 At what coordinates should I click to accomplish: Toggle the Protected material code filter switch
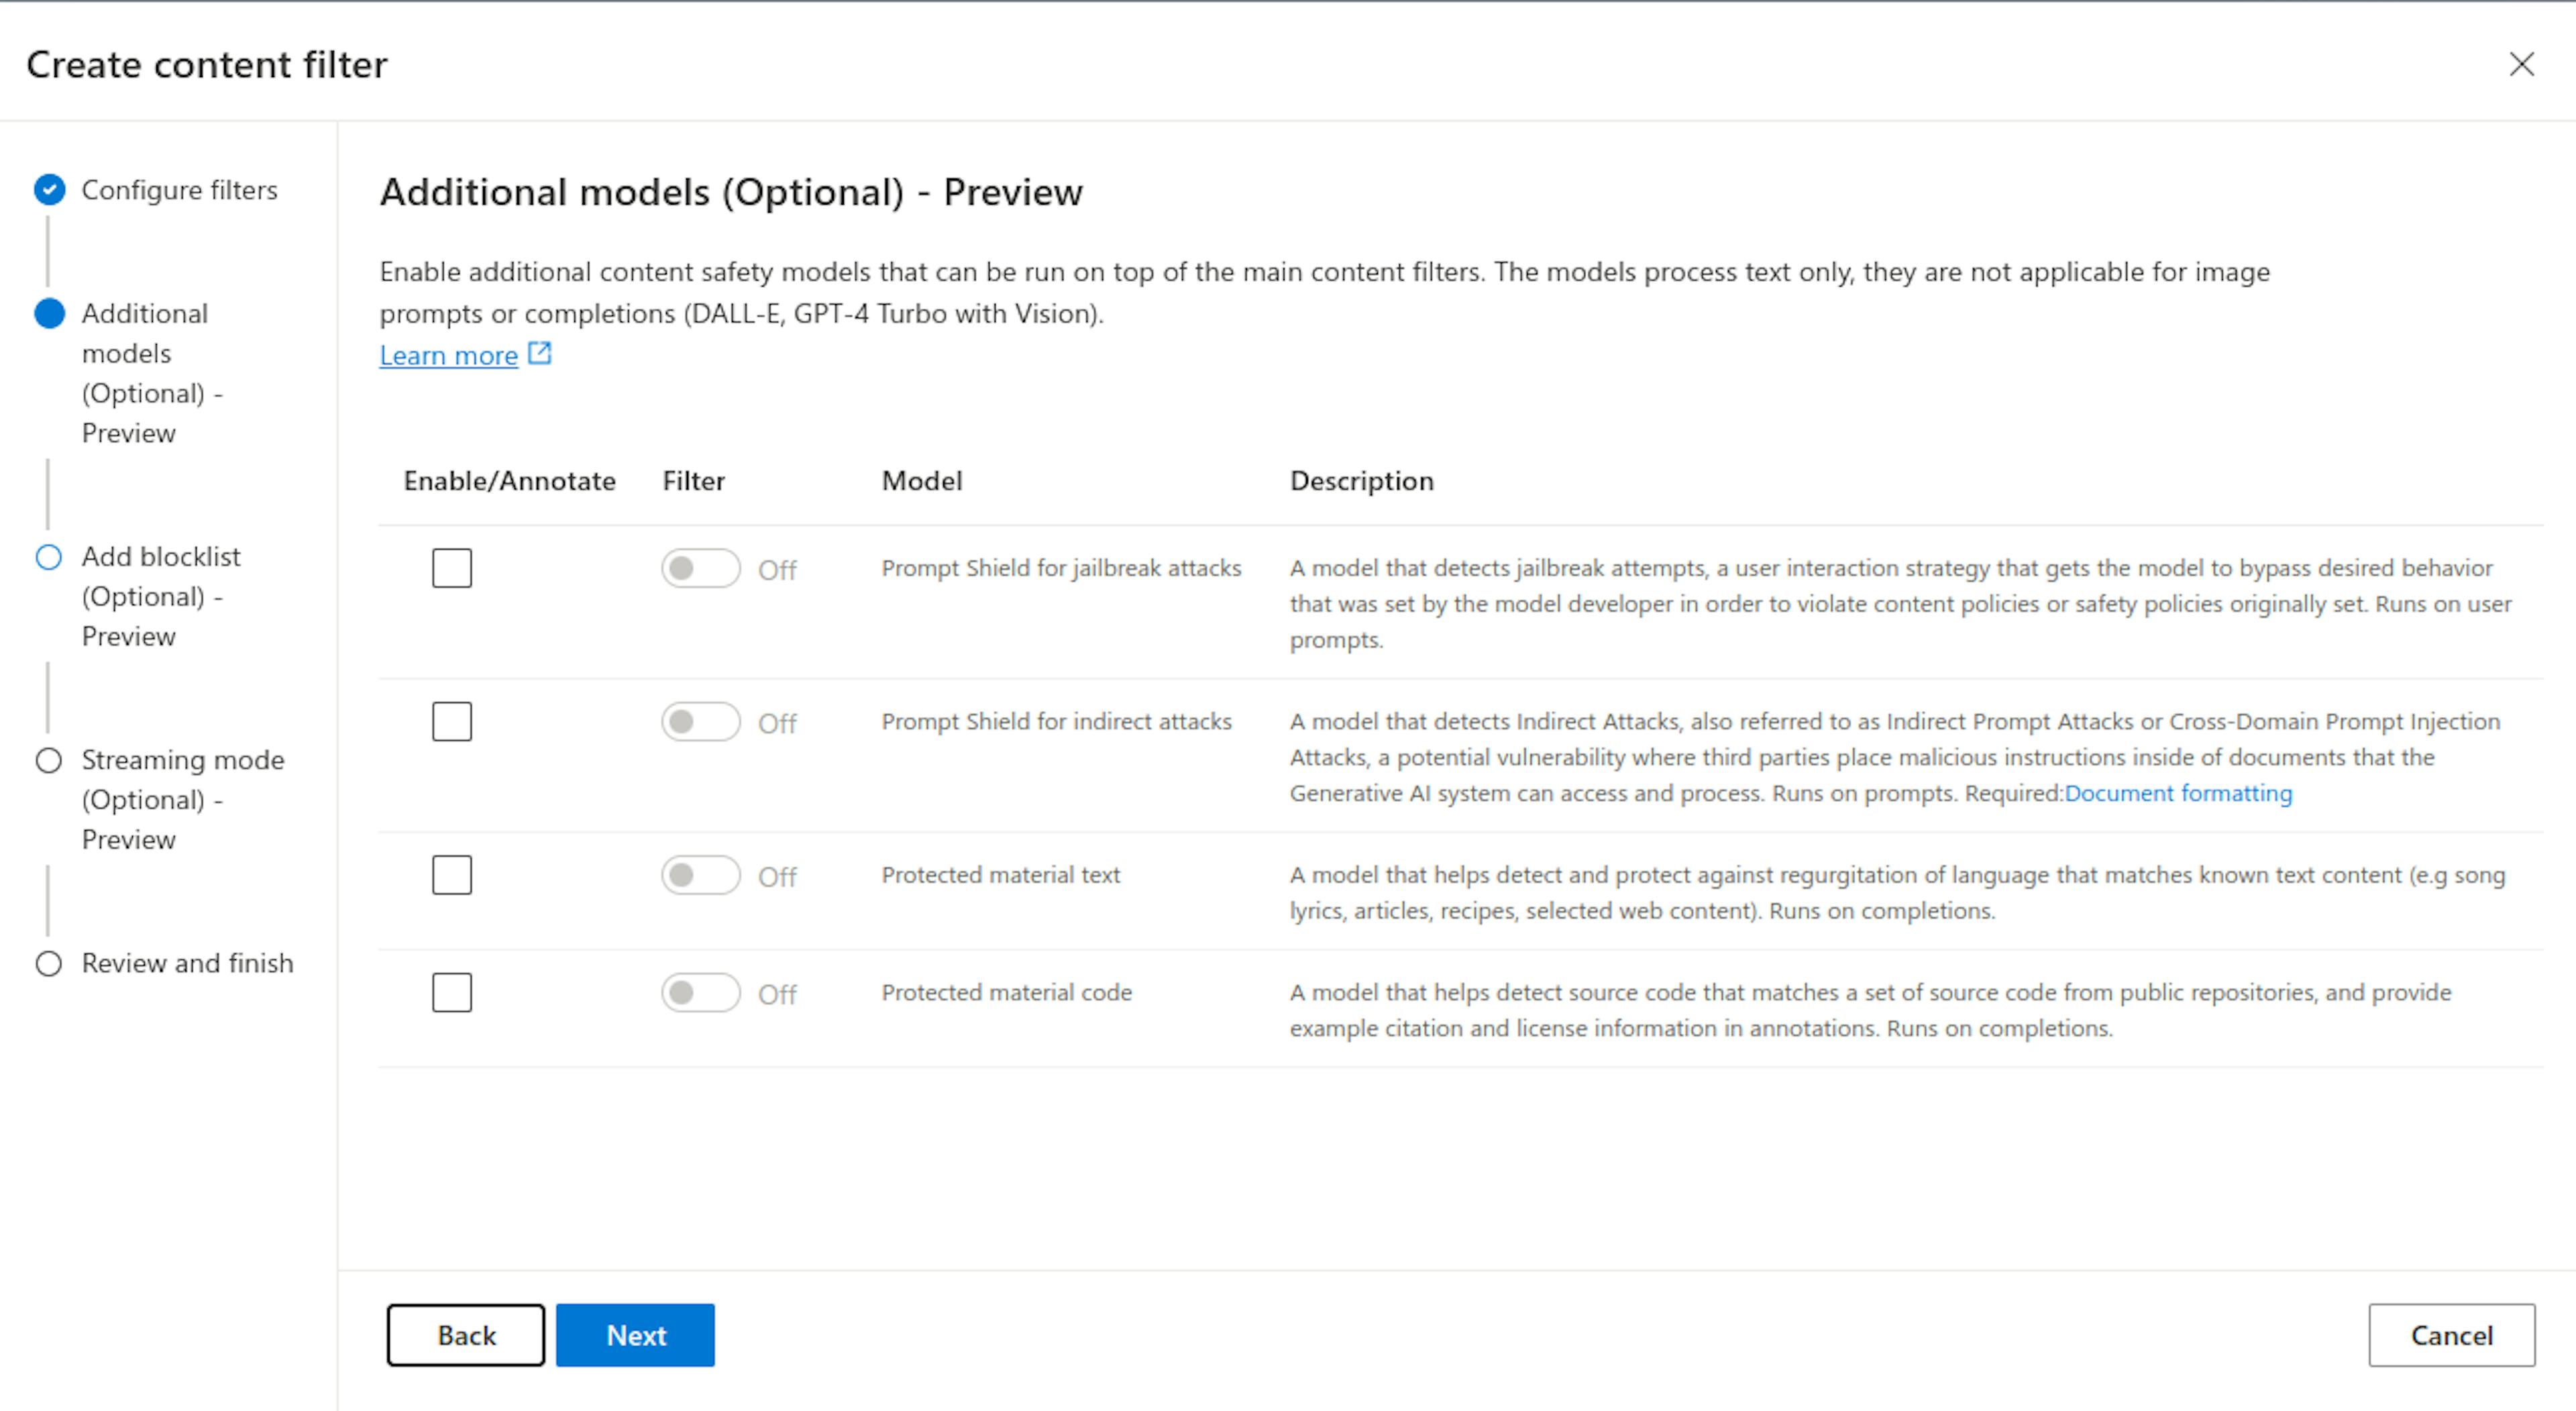pos(700,992)
